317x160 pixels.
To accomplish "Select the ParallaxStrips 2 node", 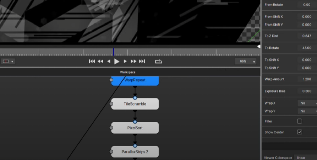I will pyautogui.click(x=135, y=152).
